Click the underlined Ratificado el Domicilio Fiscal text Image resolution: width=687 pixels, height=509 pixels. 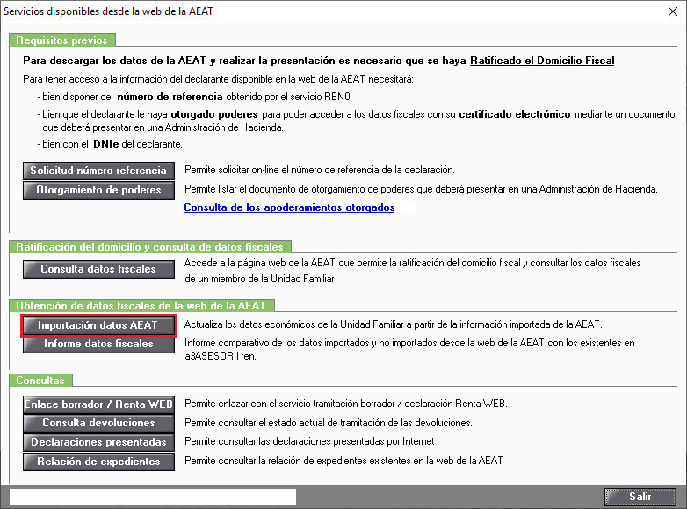(x=542, y=61)
